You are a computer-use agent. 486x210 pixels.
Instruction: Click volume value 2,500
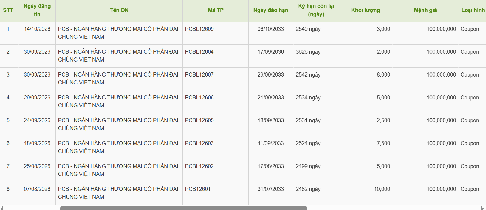pyautogui.click(x=383, y=120)
